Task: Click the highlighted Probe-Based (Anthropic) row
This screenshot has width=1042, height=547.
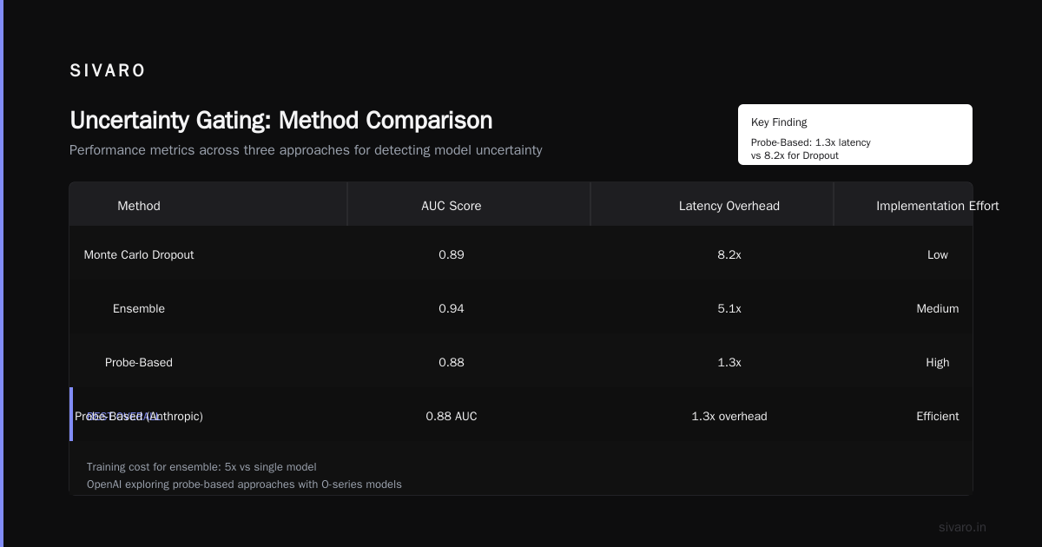Action: point(521,416)
